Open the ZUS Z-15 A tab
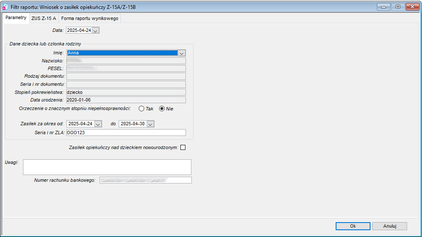 pyautogui.click(x=43, y=18)
